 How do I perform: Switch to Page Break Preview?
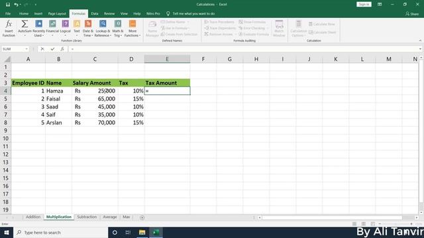(x=372, y=224)
